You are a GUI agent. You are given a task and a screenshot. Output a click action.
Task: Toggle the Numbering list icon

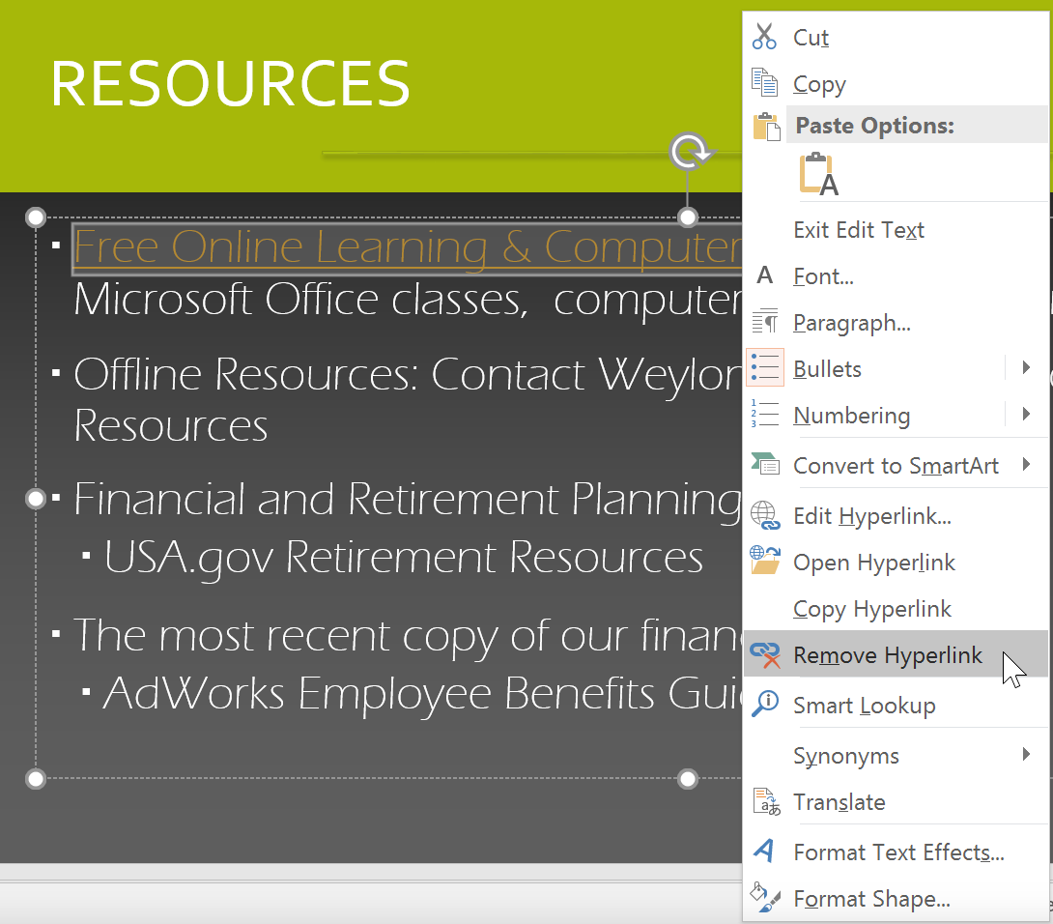764,416
